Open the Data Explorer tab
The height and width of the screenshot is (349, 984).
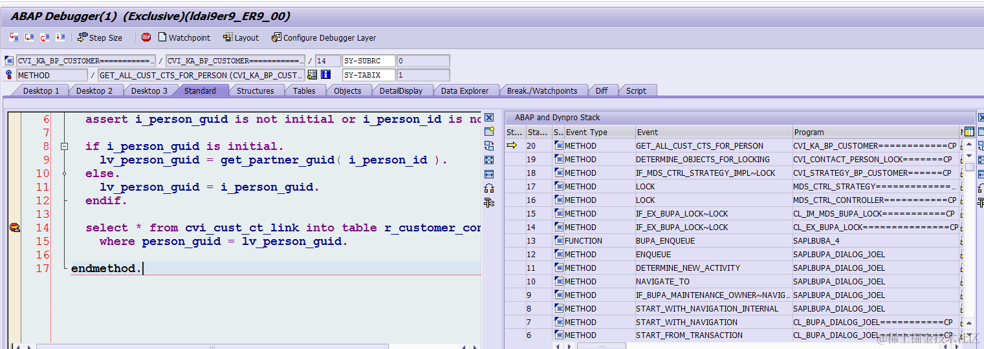[x=465, y=90]
